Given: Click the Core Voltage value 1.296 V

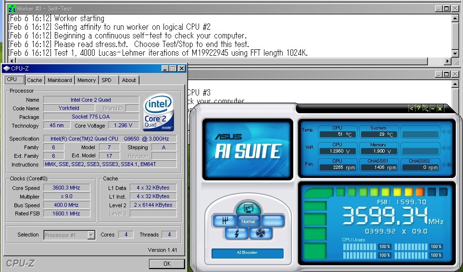Looking at the screenshot, I should tap(123, 125).
